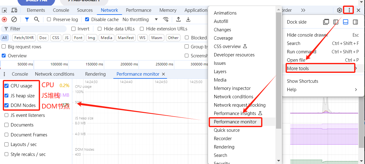Switch to the Elements tab
365x164 pixels.
click(x=36, y=10)
